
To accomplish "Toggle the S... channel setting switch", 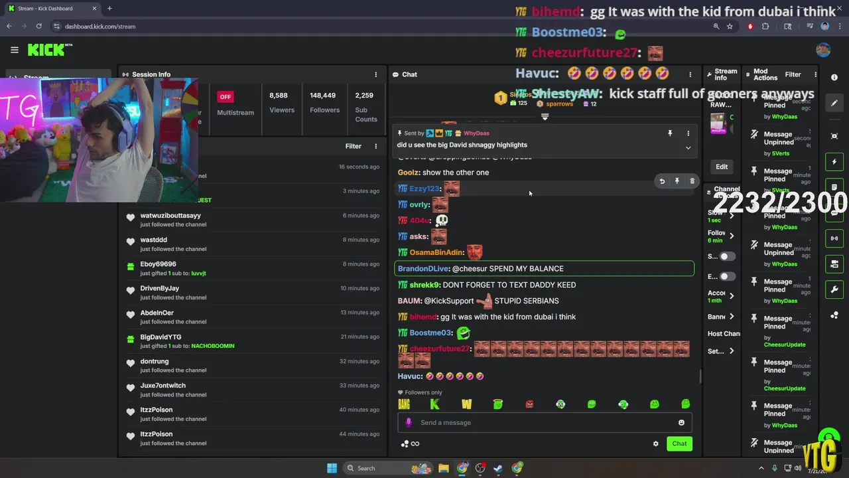I will (728, 256).
